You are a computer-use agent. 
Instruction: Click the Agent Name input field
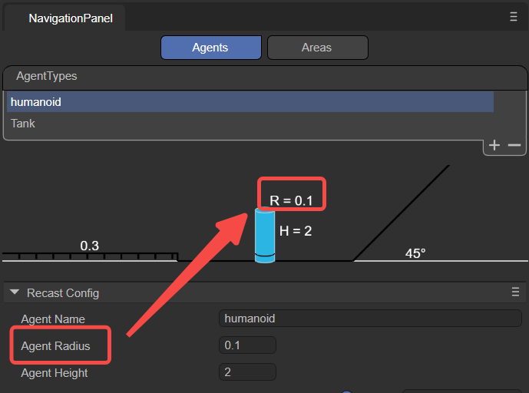click(370, 319)
